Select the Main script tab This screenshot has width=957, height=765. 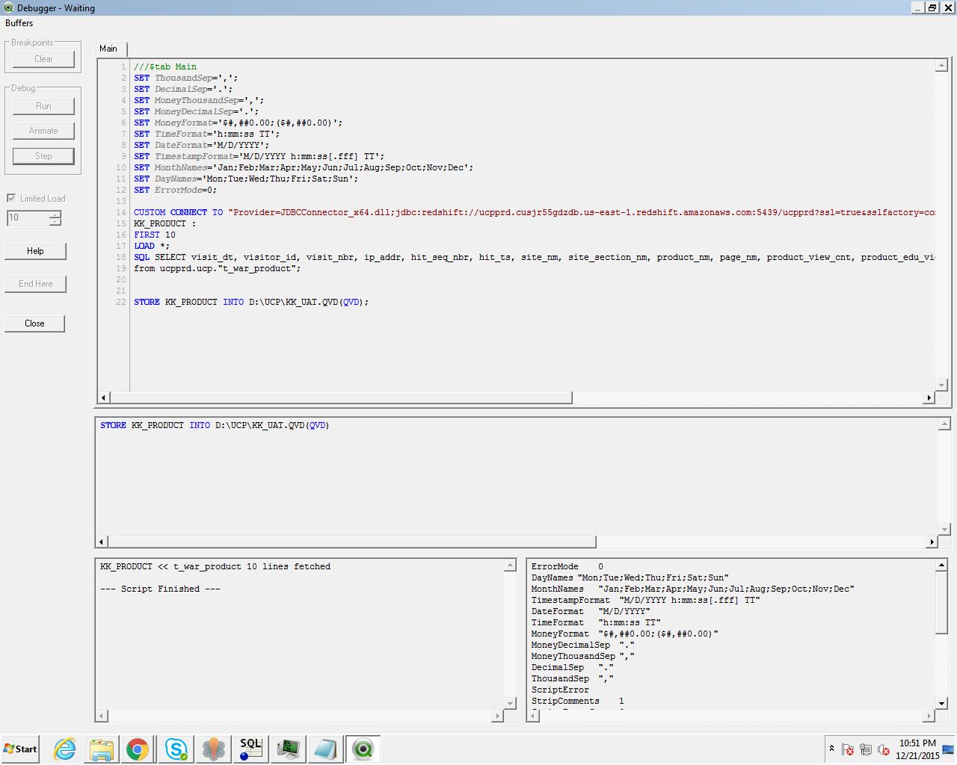coord(109,48)
